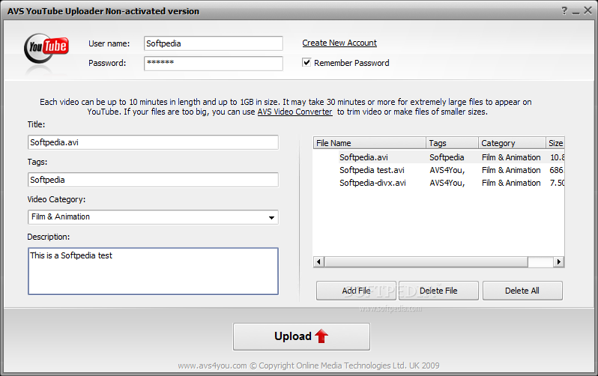This screenshot has height=376, width=598.
Task: Click the red upload arrow icon
Action: [x=321, y=336]
